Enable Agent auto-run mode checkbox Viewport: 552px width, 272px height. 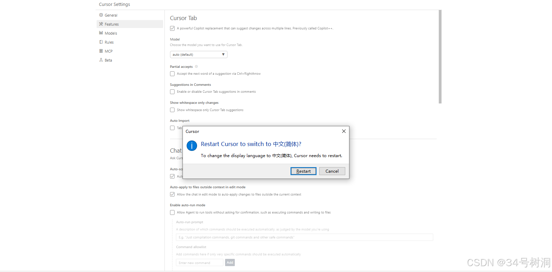point(172,212)
